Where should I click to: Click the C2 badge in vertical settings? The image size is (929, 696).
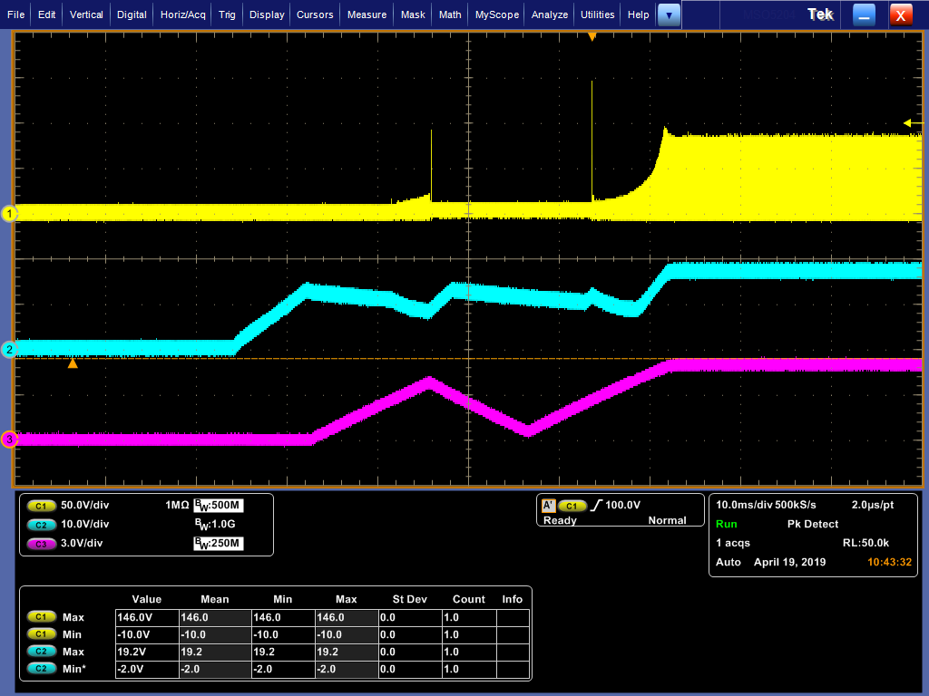click(x=41, y=525)
